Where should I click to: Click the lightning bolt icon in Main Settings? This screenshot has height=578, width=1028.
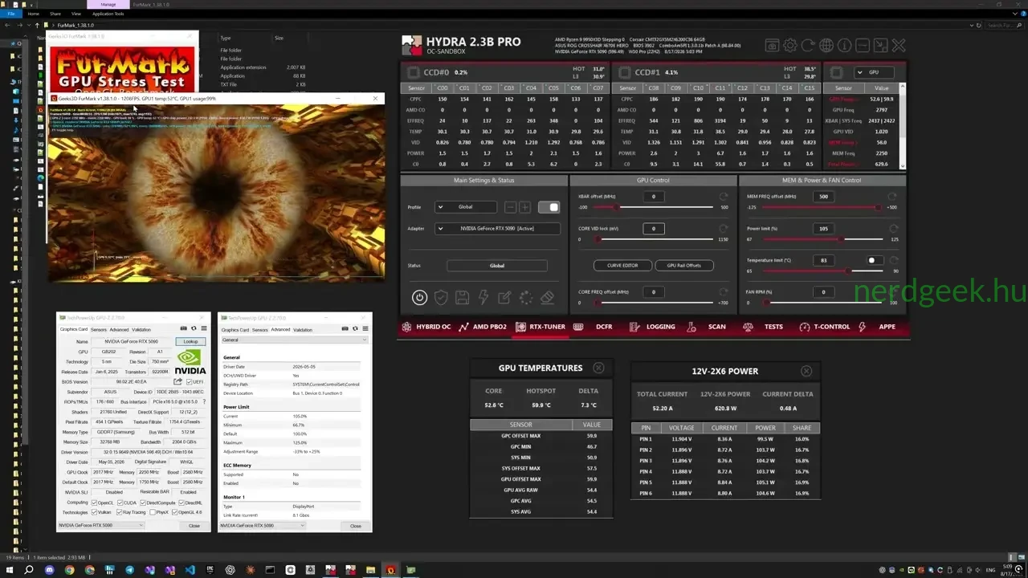click(483, 297)
